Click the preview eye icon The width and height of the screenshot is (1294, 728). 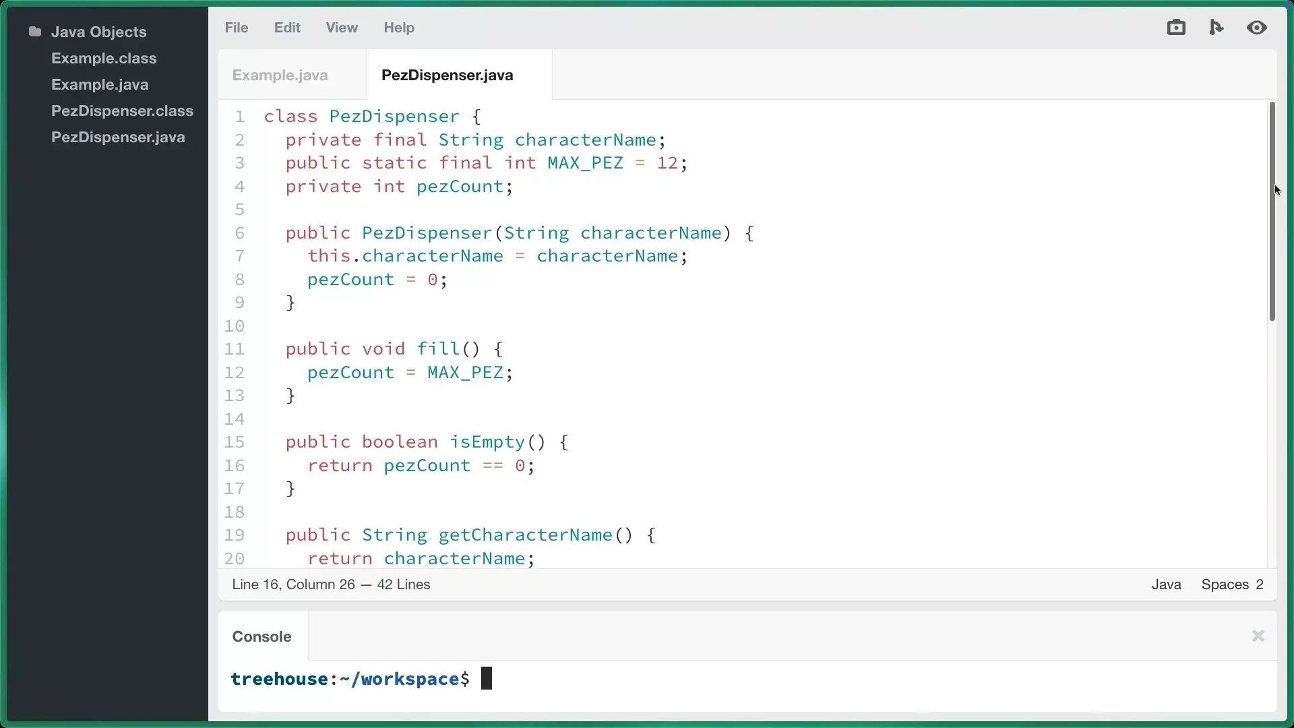point(1257,28)
